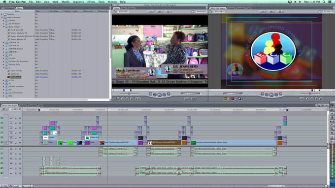Go to next edit in Canvas

280,94
